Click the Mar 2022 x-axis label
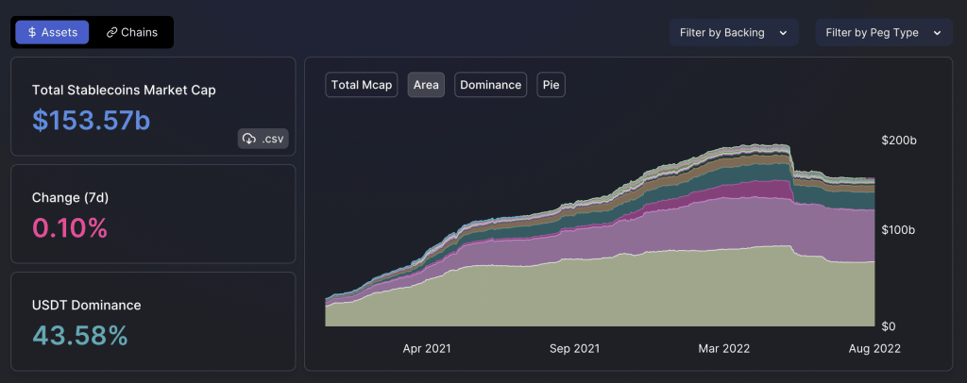 point(722,348)
